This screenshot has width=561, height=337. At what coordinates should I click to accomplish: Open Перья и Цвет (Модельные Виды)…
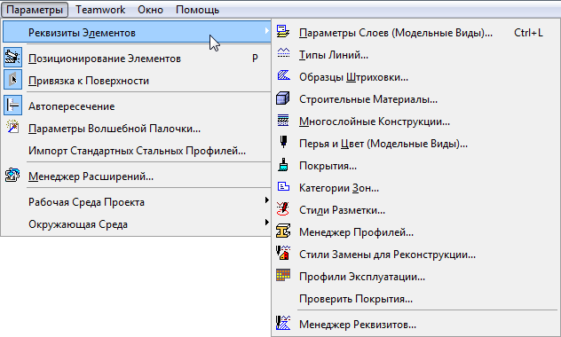tap(383, 144)
